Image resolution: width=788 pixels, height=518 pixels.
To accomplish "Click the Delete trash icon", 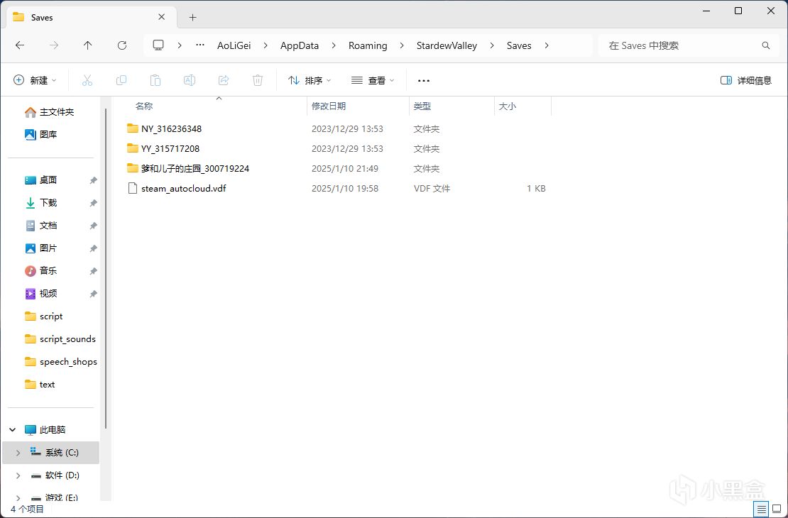I will tap(258, 80).
